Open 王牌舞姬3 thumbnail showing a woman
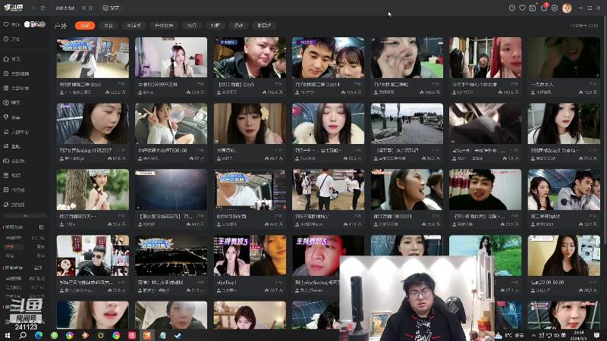The image size is (607, 341). pos(250,255)
